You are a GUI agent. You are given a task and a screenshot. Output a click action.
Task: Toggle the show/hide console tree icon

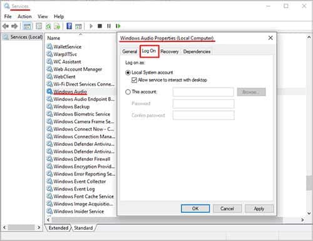click(x=27, y=26)
